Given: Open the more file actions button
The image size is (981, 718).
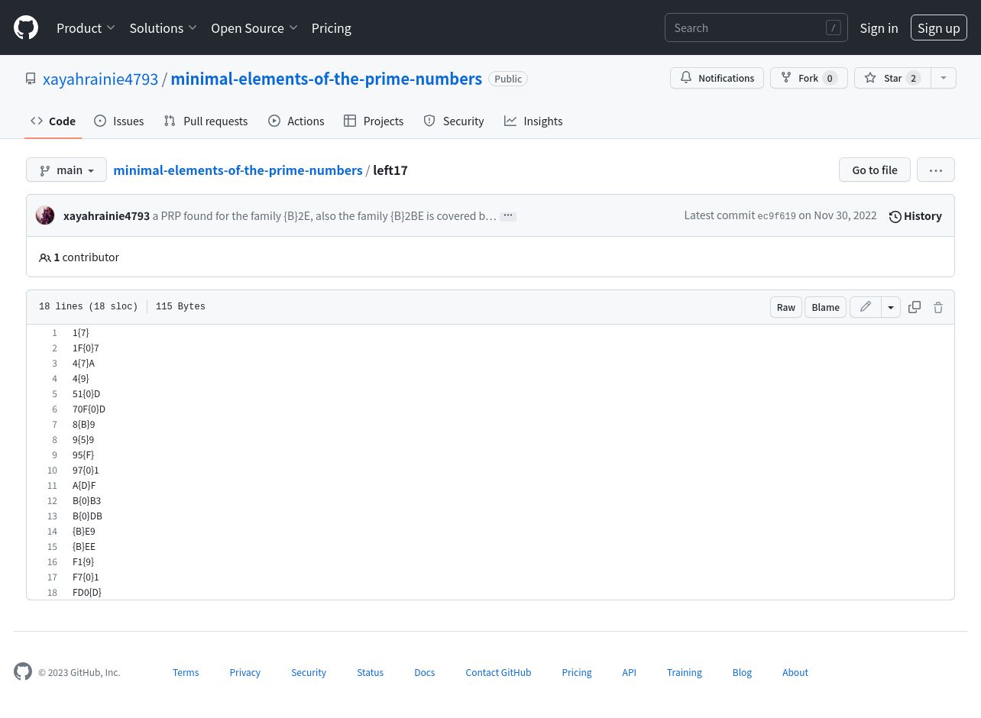Looking at the screenshot, I should pos(936,170).
